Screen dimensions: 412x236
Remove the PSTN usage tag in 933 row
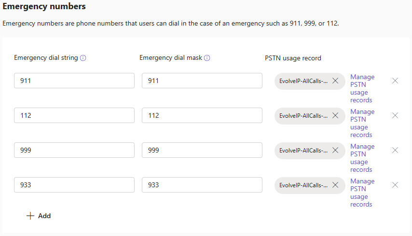[335, 185]
